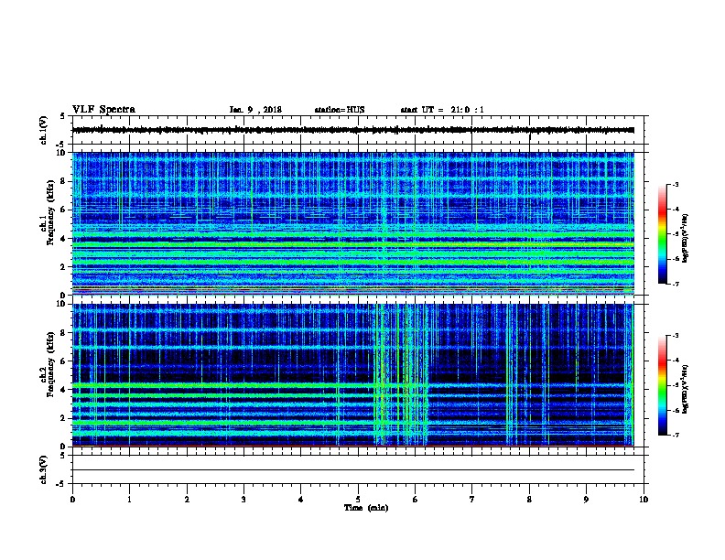Click the "ch.3(V)" axis label

(43, 469)
